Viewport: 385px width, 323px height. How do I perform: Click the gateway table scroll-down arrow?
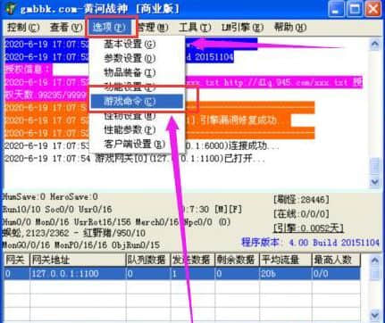(375, 315)
